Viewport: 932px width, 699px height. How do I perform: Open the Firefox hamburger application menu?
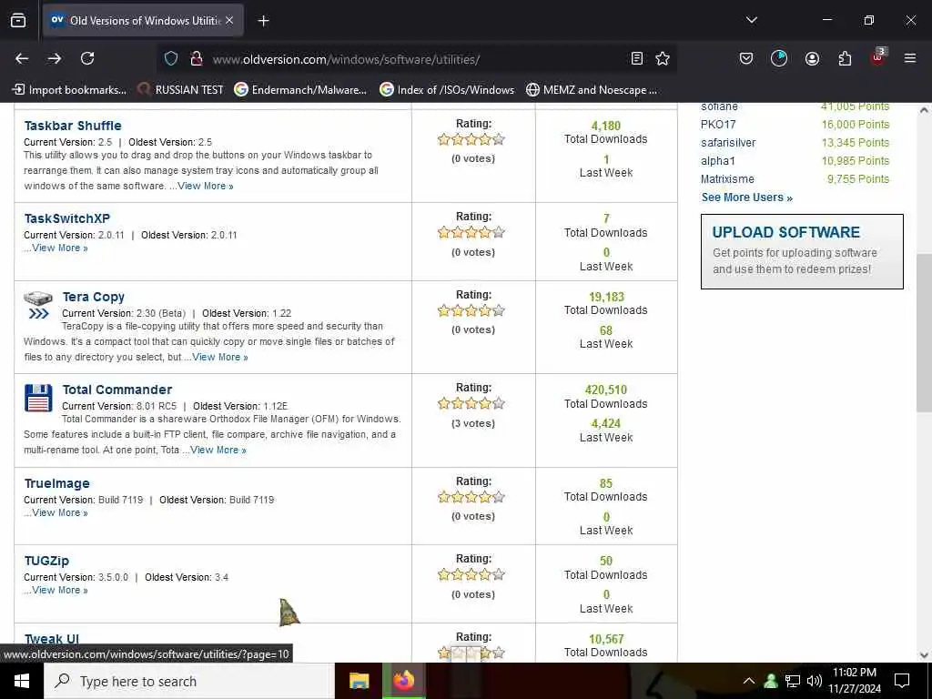[910, 58]
